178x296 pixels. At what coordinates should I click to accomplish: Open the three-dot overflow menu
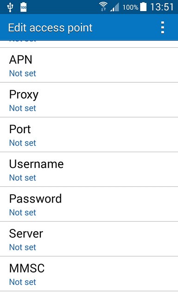(163, 28)
